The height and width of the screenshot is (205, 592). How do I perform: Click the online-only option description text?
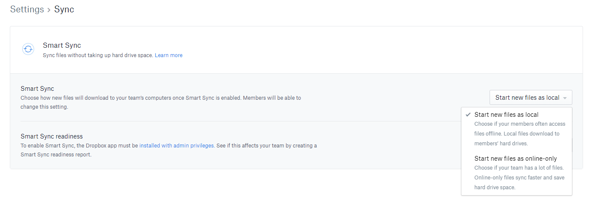click(519, 177)
